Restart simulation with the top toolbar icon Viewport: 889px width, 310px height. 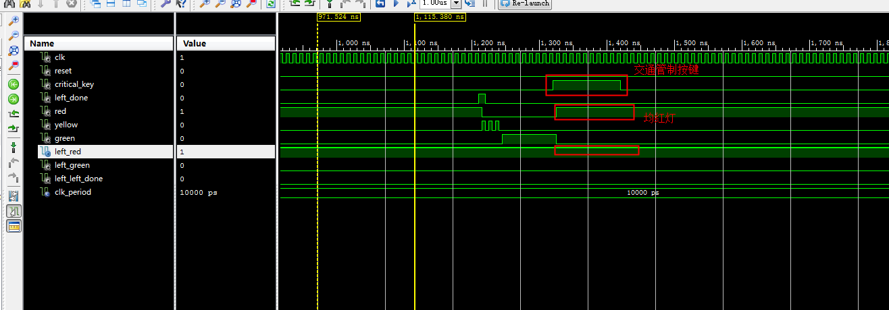pyautogui.click(x=380, y=3)
